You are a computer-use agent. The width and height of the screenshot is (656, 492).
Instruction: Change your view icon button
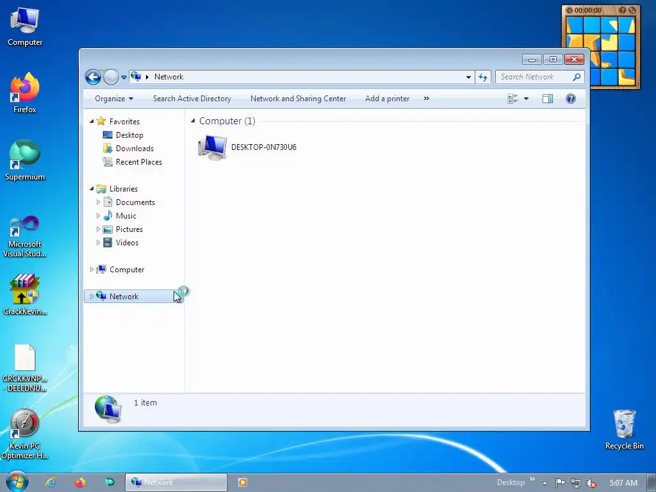click(x=512, y=99)
